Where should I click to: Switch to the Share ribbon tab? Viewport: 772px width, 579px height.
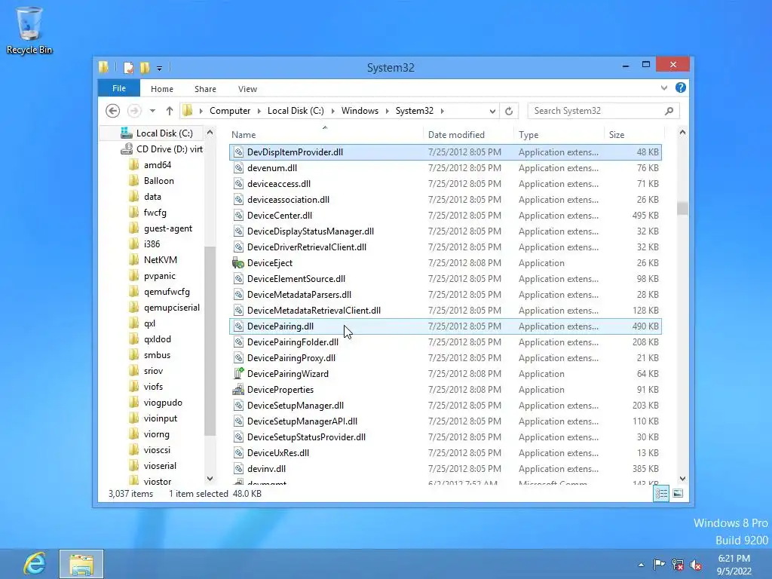[205, 89]
